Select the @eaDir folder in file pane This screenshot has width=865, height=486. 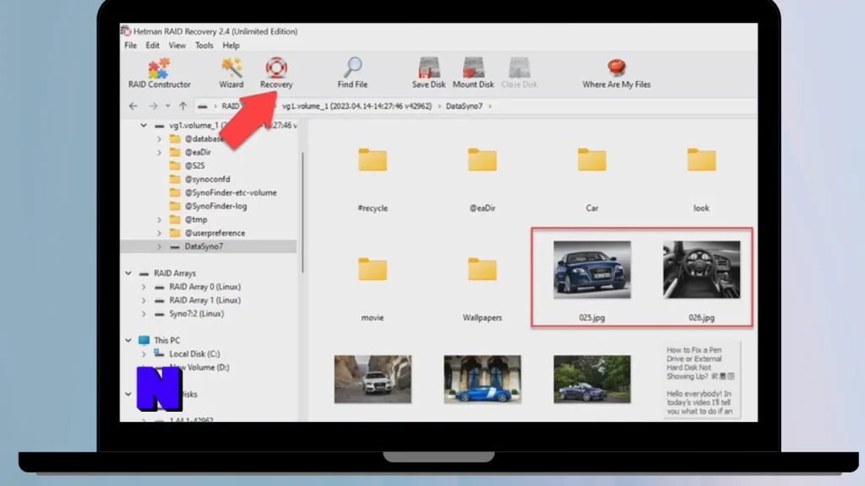[x=482, y=159]
